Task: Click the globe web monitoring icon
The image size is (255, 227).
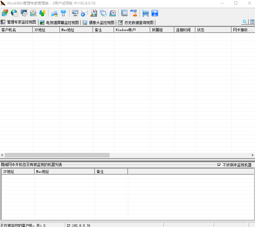Action: [14, 13]
